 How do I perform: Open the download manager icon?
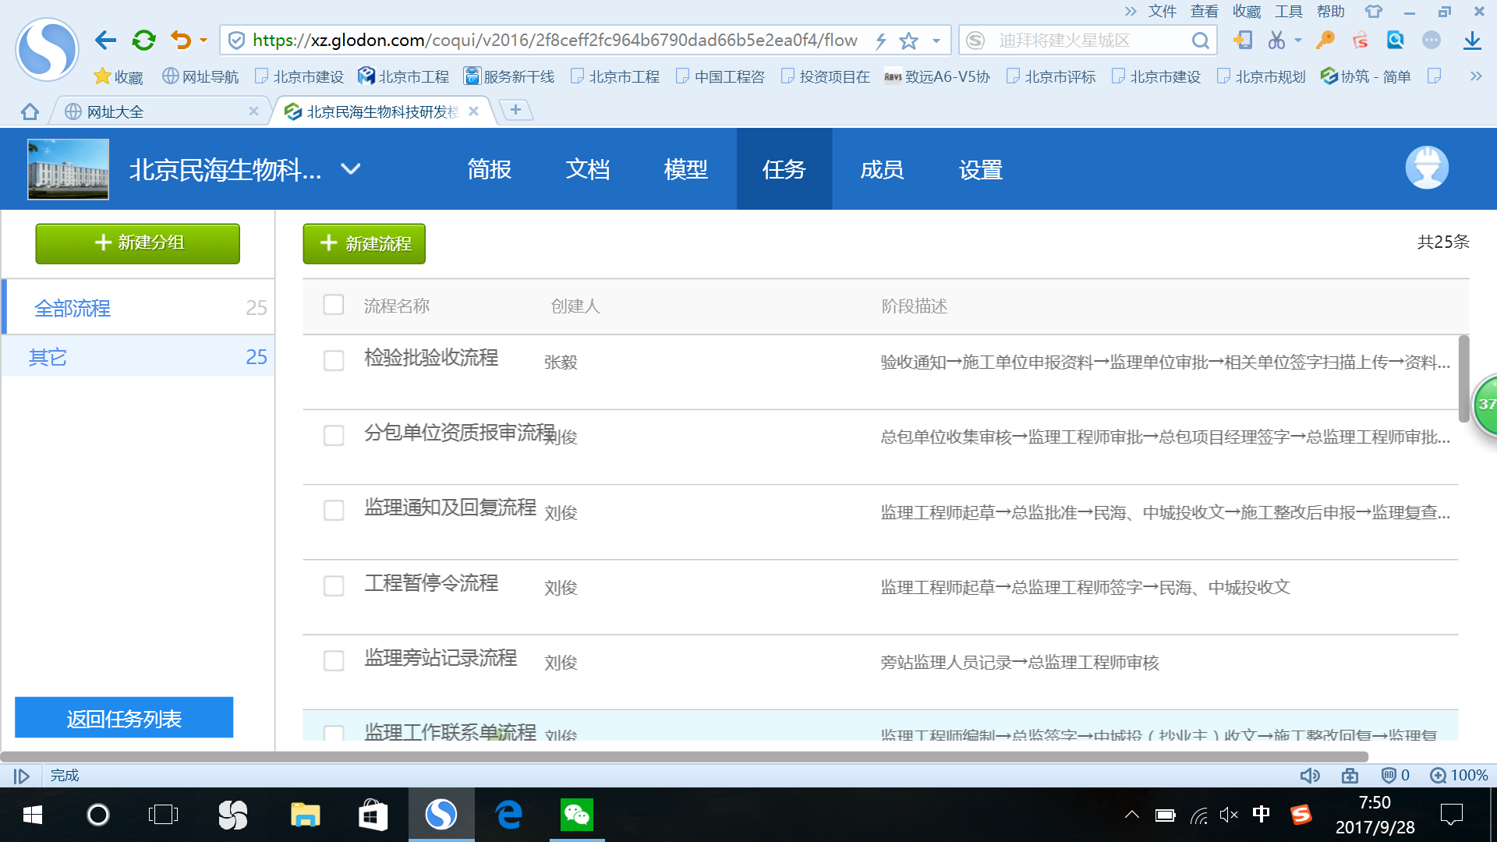[x=1472, y=40]
